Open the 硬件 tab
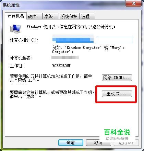 (x=34, y=16)
